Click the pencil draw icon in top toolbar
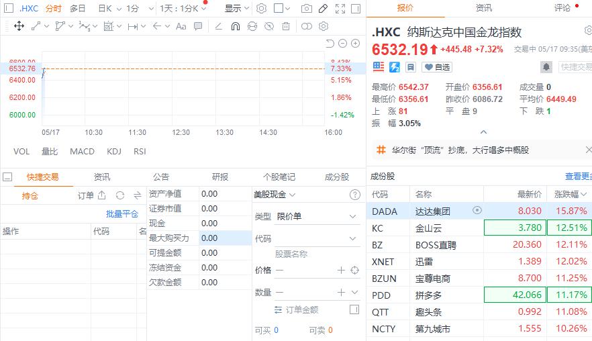This screenshot has height=341, width=592. pyautogui.click(x=324, y=8)
